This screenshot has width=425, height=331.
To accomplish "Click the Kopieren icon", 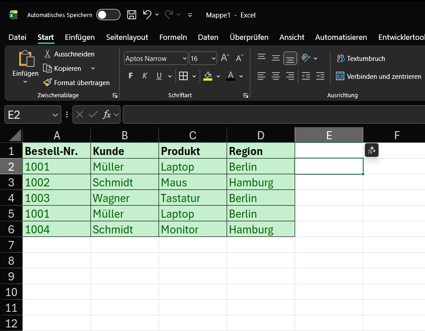I will pyautogui.click(x=47, y=68).
